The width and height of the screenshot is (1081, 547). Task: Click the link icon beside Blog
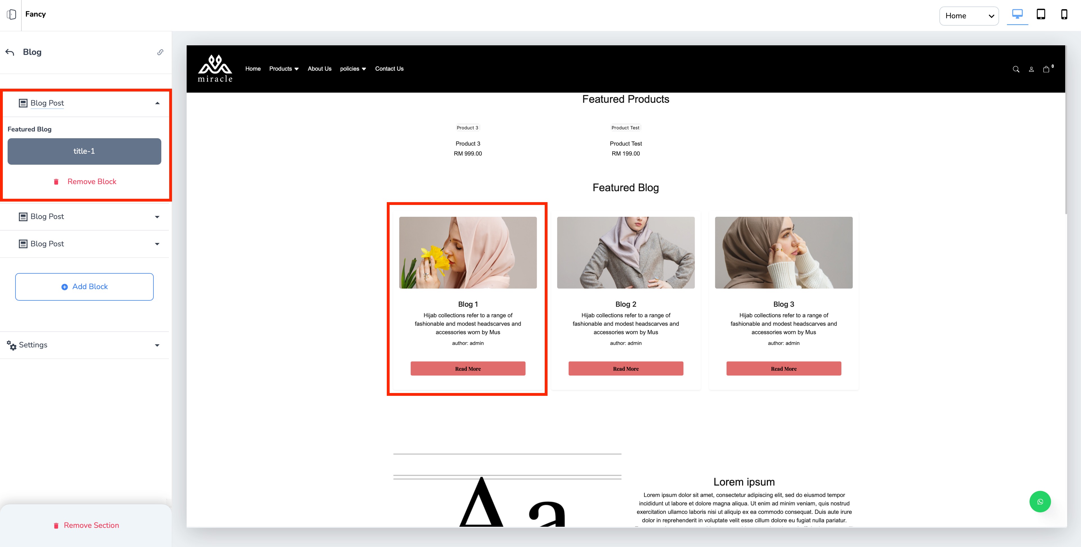tap(160, 52)
